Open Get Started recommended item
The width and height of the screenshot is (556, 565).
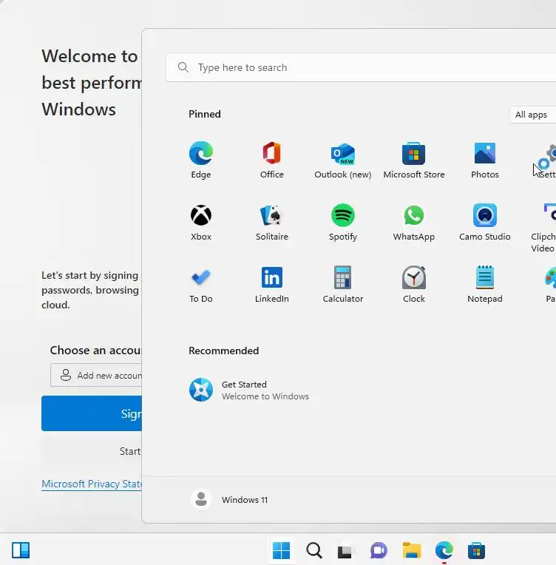coord(248,390)
